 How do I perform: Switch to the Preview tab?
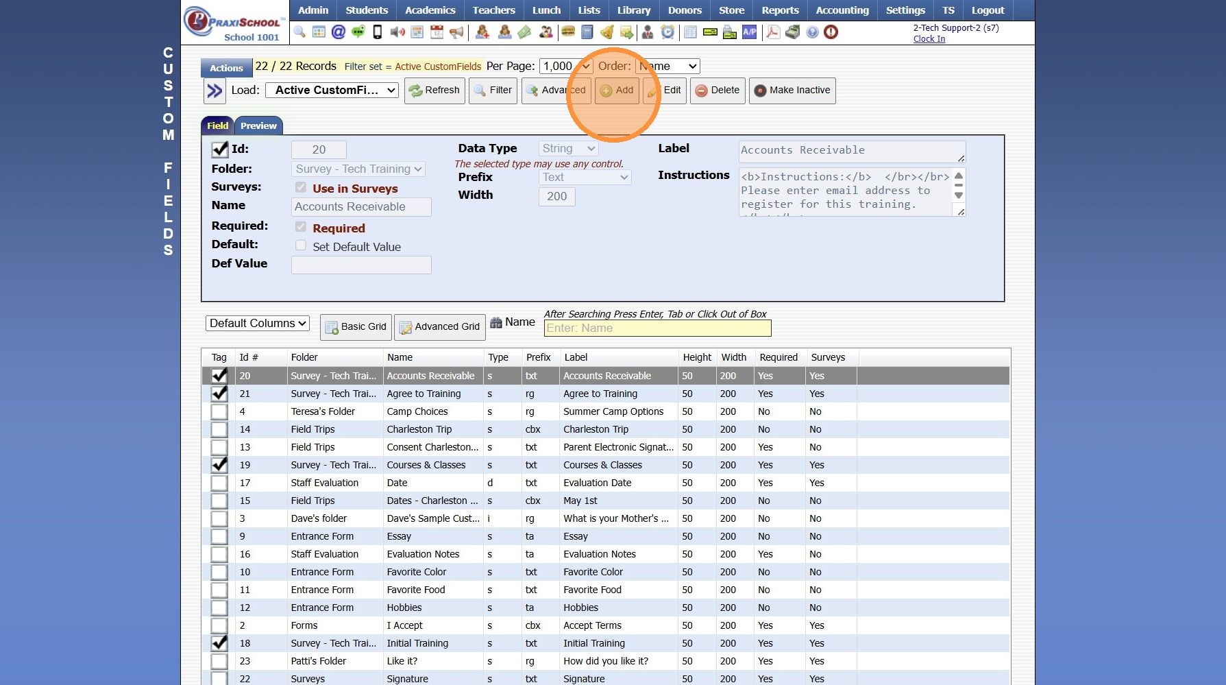(x=258, y=126)
